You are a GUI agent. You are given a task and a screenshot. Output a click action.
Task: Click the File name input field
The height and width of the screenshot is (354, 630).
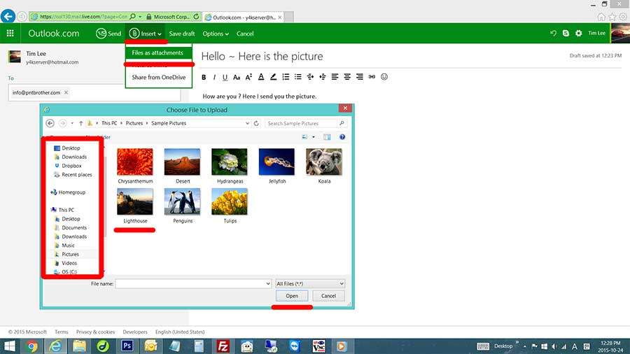coord(190,283)
